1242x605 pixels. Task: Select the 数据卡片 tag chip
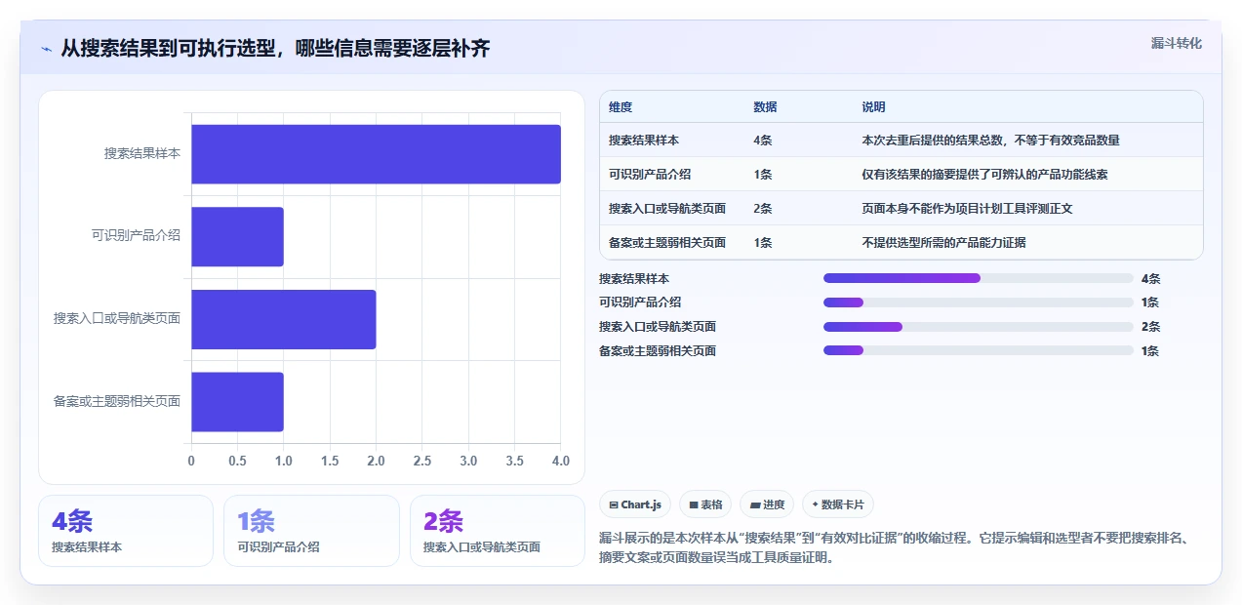pyautogui.click(x=838, y=504)
